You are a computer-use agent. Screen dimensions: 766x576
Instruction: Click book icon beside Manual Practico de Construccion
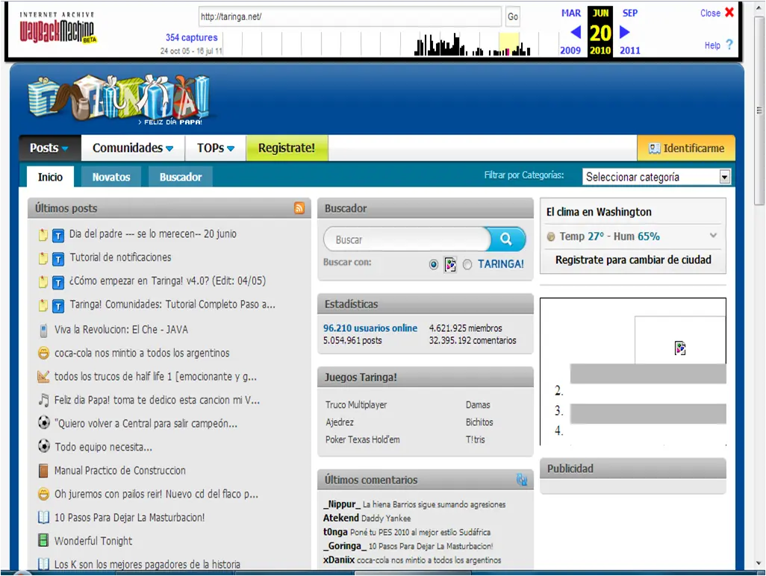(x=43, y=471)
